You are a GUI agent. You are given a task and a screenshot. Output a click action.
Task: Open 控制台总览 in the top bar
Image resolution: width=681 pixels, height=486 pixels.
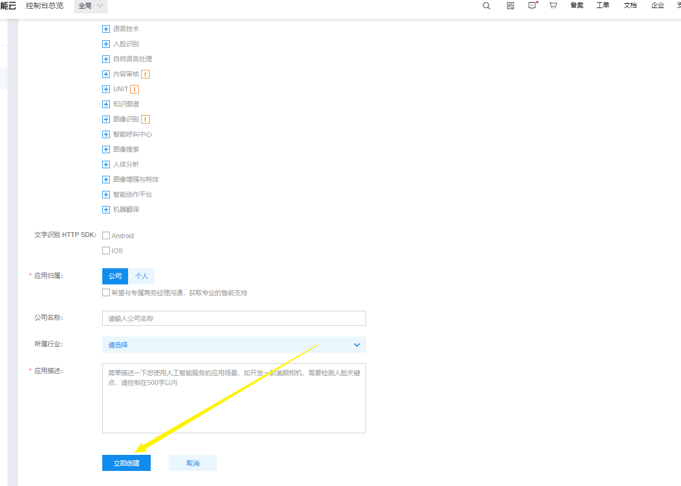[x=45, y=5]
